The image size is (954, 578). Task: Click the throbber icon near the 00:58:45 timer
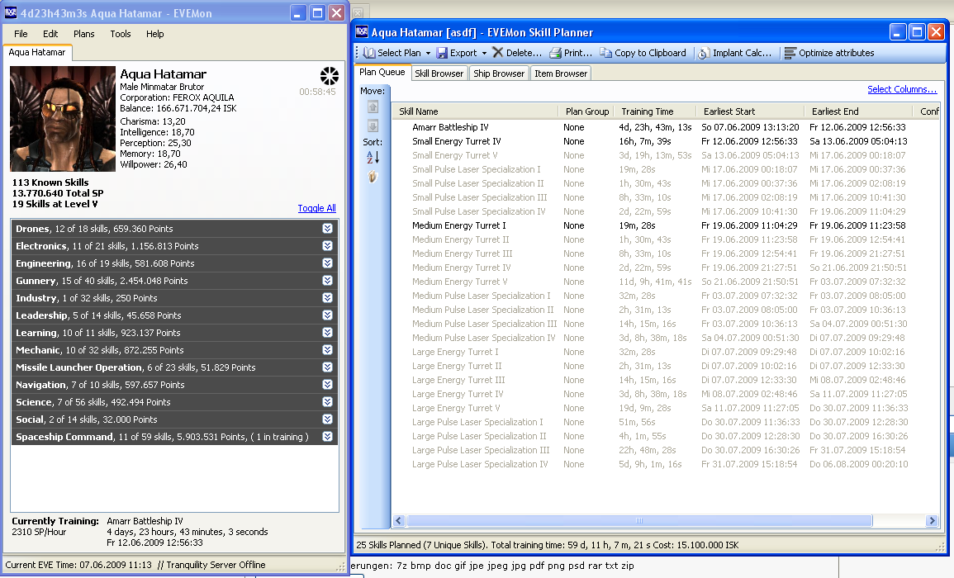tap(330, 76)
